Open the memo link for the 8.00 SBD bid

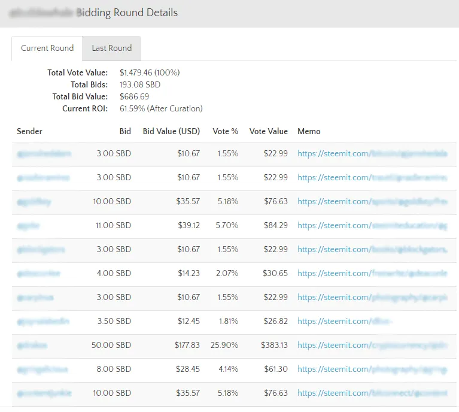[372, 369]
